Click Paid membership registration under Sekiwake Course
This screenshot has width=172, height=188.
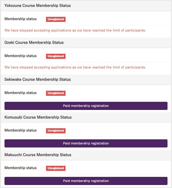[x=86, y=106]
